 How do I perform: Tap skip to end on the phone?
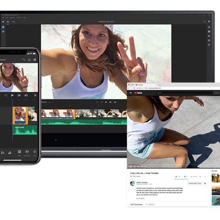tap(26, 95)
